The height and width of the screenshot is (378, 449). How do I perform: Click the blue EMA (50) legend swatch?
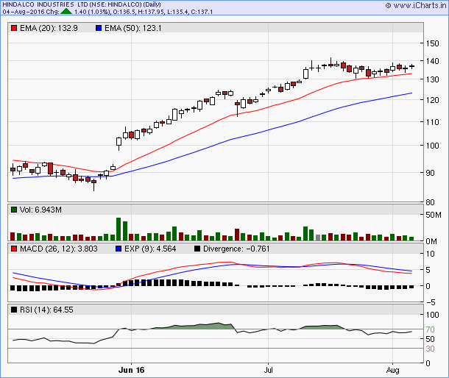coord(99,29)
